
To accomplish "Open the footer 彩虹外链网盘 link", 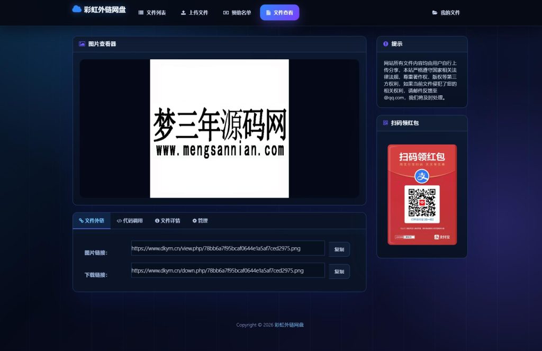I will coord(289,325).
